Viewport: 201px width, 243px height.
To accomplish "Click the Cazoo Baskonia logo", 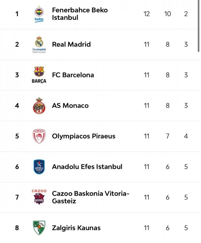I will pos(39,197).
